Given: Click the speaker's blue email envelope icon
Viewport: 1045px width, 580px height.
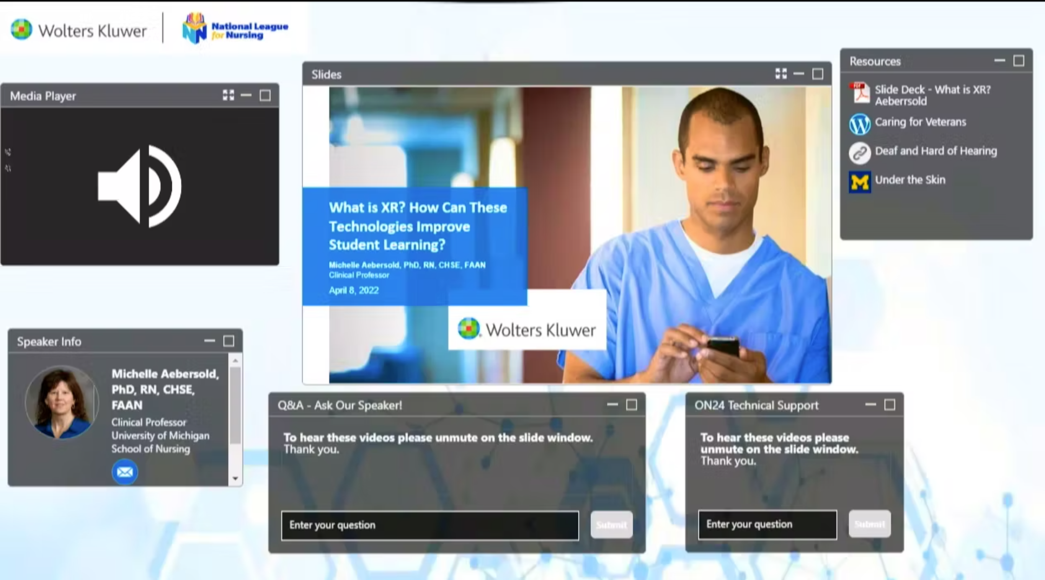Looking at the screenshot, I should click(124, 472).
